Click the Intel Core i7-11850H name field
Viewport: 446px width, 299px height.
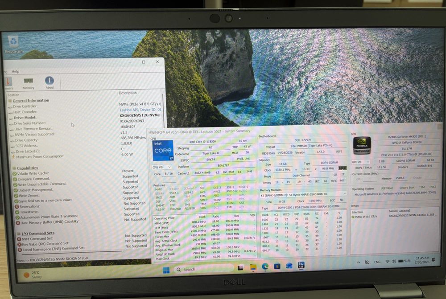pyautogui.click(x=203, y=141)
